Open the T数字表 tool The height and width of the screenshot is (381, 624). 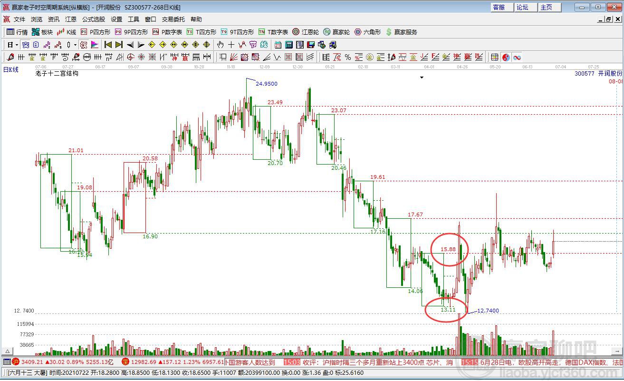point(273,32)
